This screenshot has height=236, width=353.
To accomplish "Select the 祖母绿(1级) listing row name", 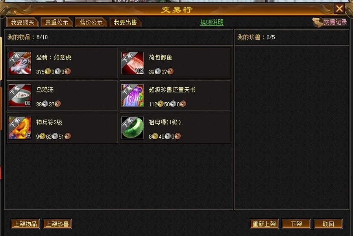I will (165, 122).
